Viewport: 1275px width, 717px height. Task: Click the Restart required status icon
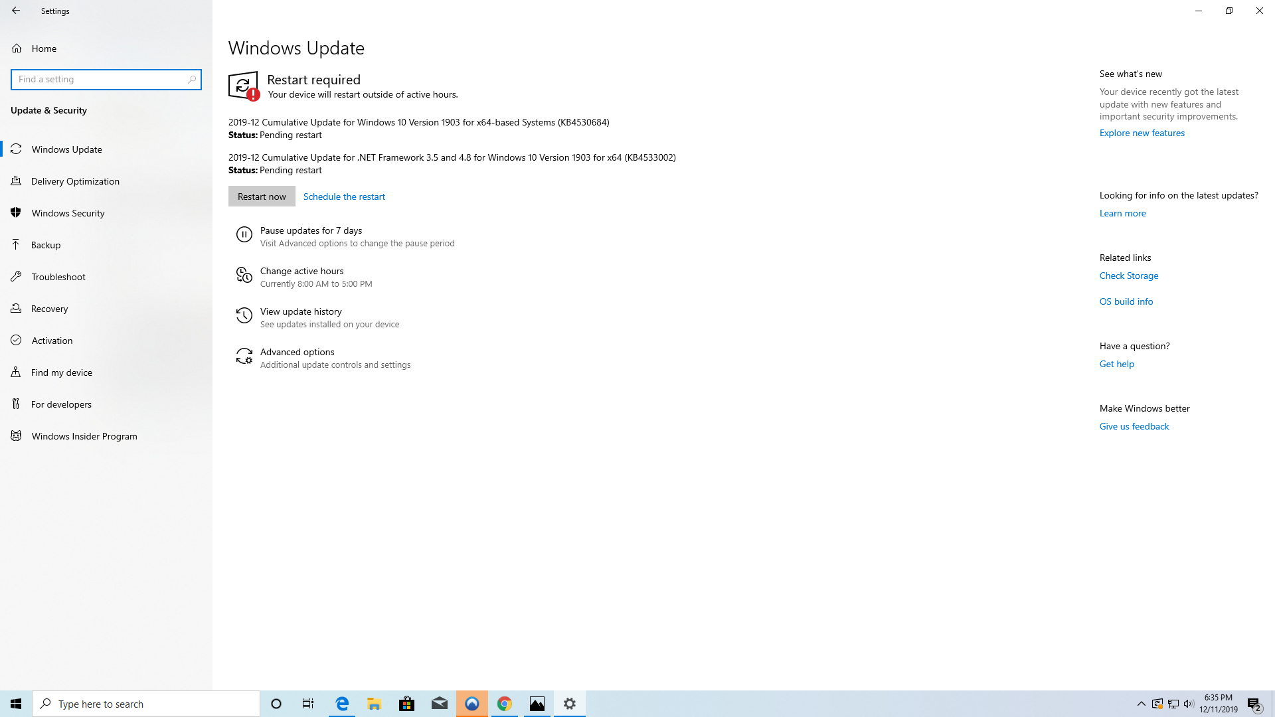[x=244, y=86]
